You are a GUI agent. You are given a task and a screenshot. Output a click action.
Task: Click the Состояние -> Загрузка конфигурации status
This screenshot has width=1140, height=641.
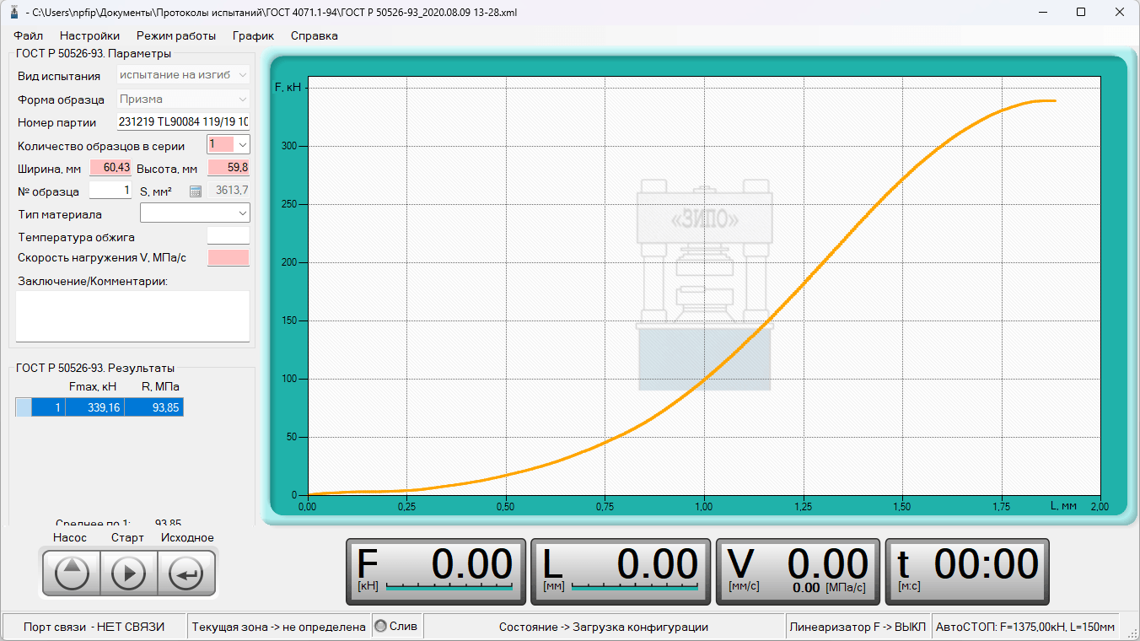[x=604, y=627]
